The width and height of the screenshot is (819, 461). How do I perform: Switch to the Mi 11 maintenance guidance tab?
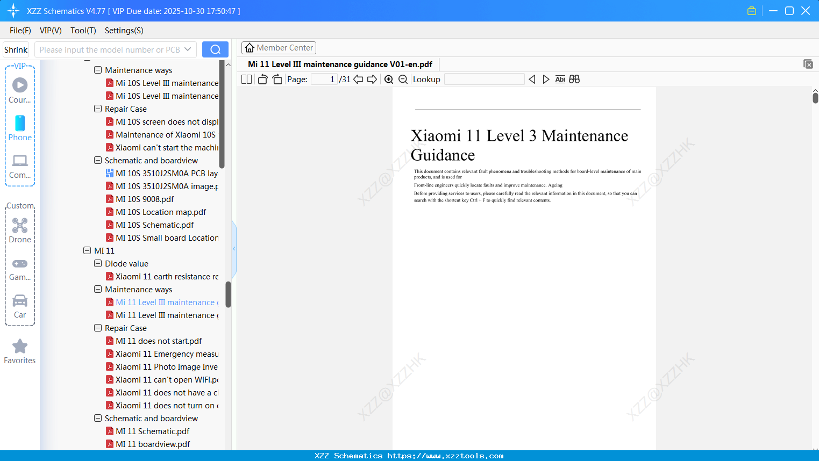point(339,64)
